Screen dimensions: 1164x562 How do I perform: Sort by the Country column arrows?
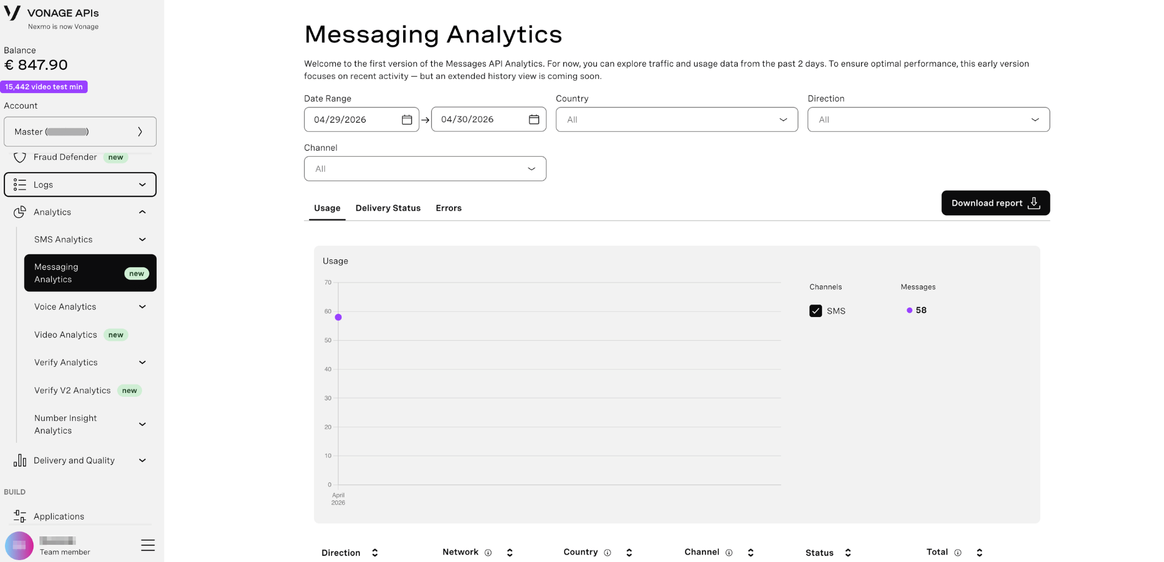tap(629, 553)
